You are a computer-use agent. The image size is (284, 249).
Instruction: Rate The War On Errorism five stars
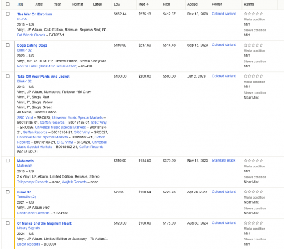(261, 14)
